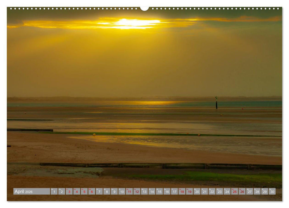Select the Saturday 4 date cell
Image resolution: width=289 pixels, height=208 pixels.
click(76, 192)
